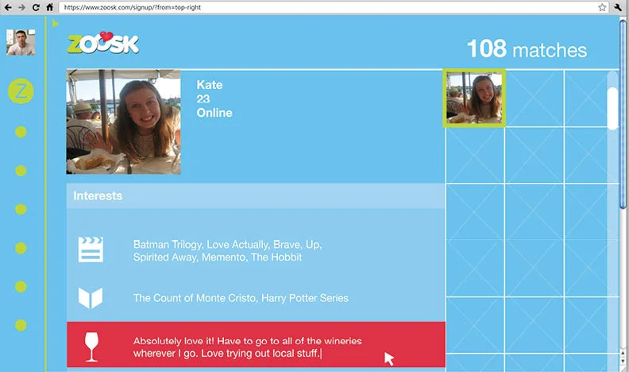The width and height of the screenshot is (629, 372).
Task: Click the Online status text
Action: pos(214,113)
